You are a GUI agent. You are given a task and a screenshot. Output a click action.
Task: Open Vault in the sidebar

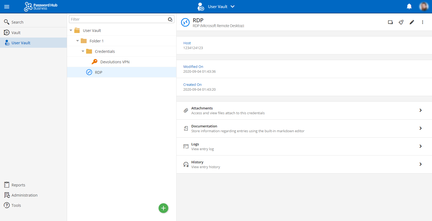point(33,32)
